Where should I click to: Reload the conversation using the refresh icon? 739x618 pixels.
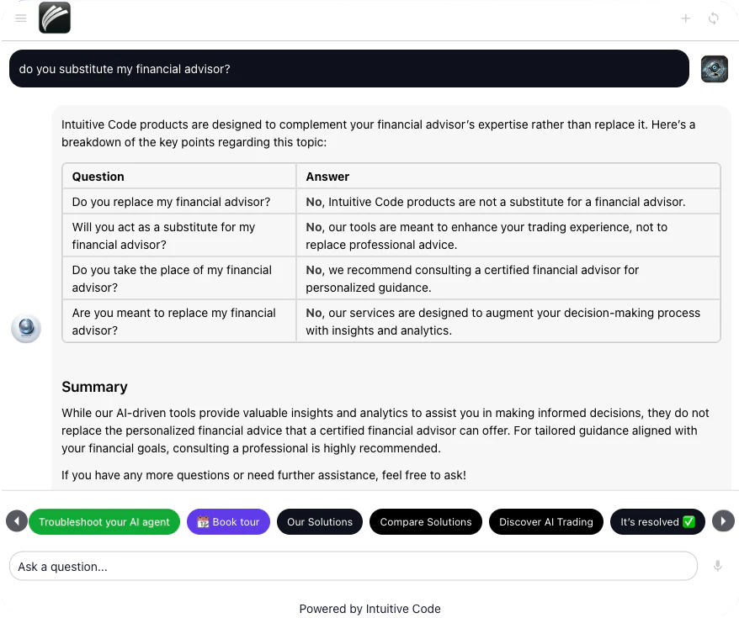(714, 18)
